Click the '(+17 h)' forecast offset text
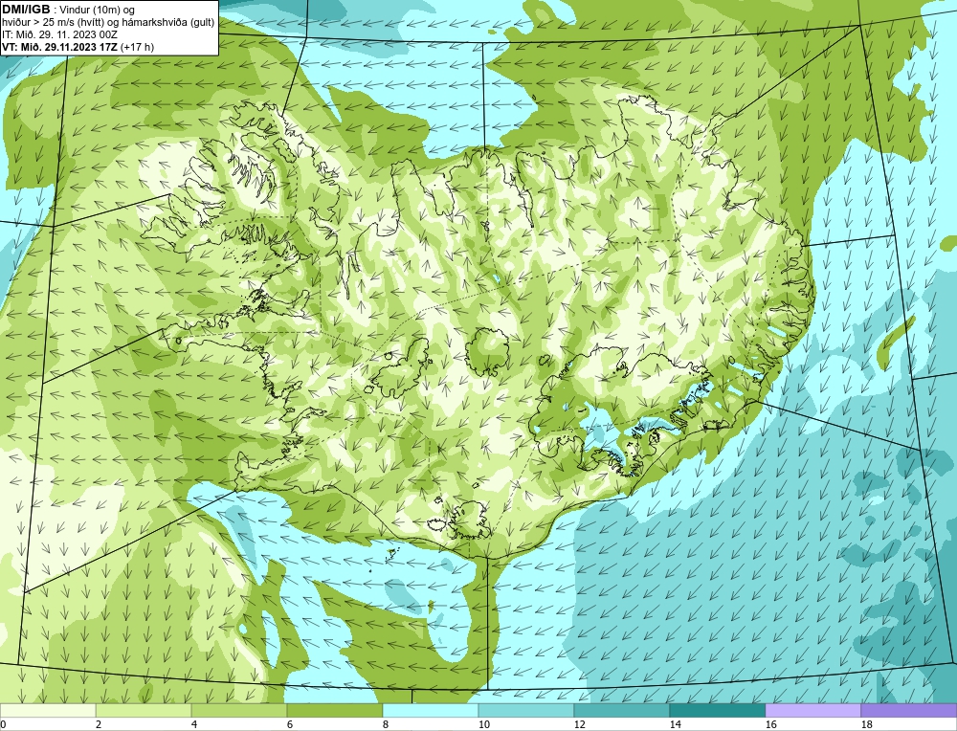Viewport: 957px width, 731px height. [x=138, y=46]
